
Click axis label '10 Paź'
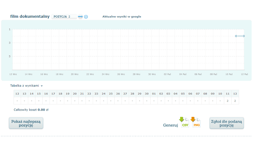[229, 74]
